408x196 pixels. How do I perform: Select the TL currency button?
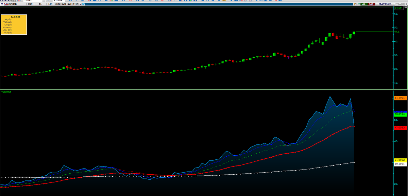(x=40, y=4)
